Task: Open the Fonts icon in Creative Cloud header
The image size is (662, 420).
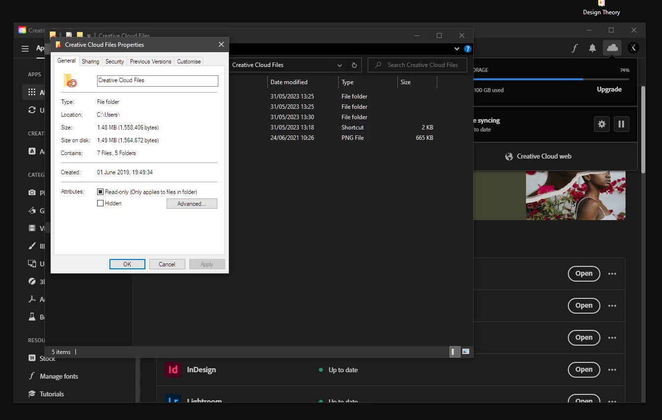Action: [575, 48]
